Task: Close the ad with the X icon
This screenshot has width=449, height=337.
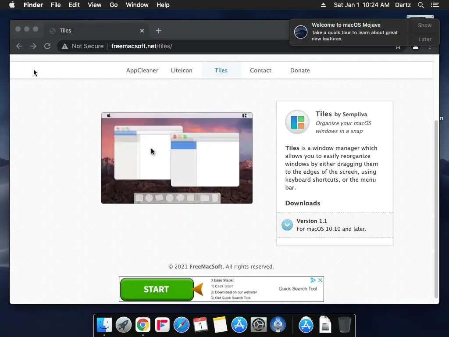Action: coord(321,280)
